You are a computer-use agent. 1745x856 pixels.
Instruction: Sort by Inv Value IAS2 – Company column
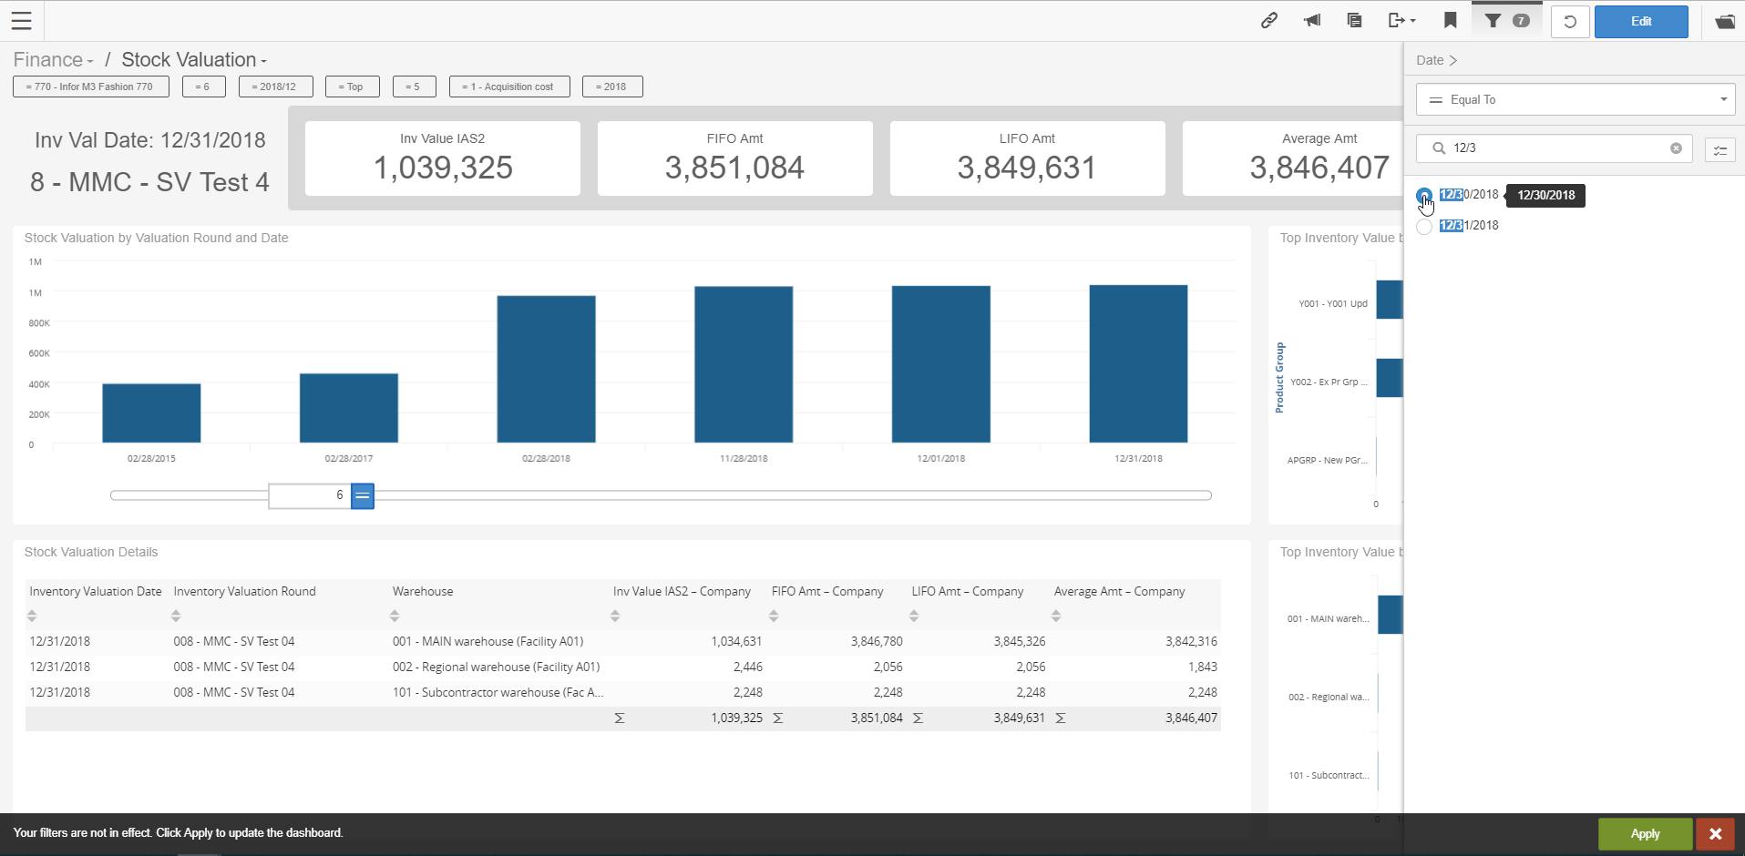click(x=615, y=617)
